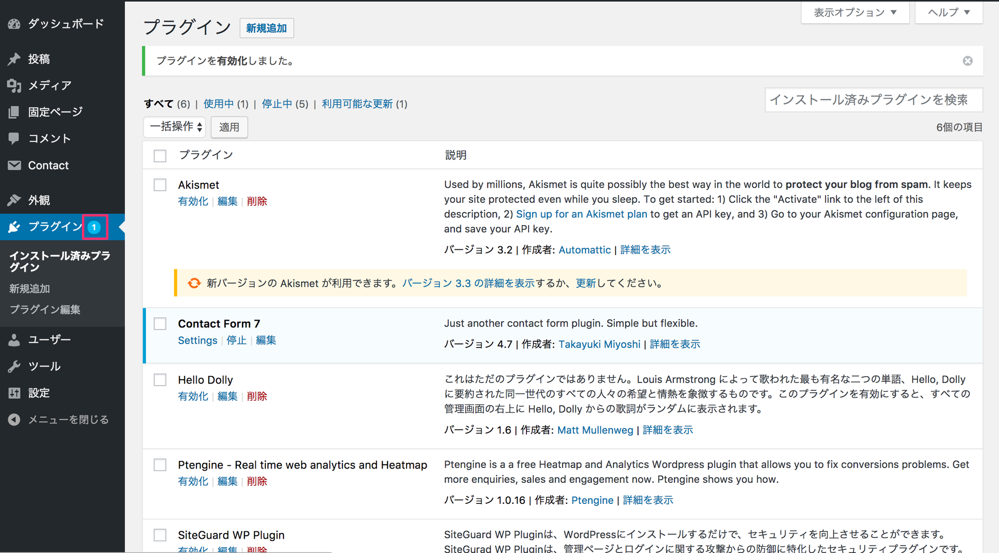999x553 pixels.
Task: Click the 説明 column header
Action: pyautogui.click(x=456, y=155)
